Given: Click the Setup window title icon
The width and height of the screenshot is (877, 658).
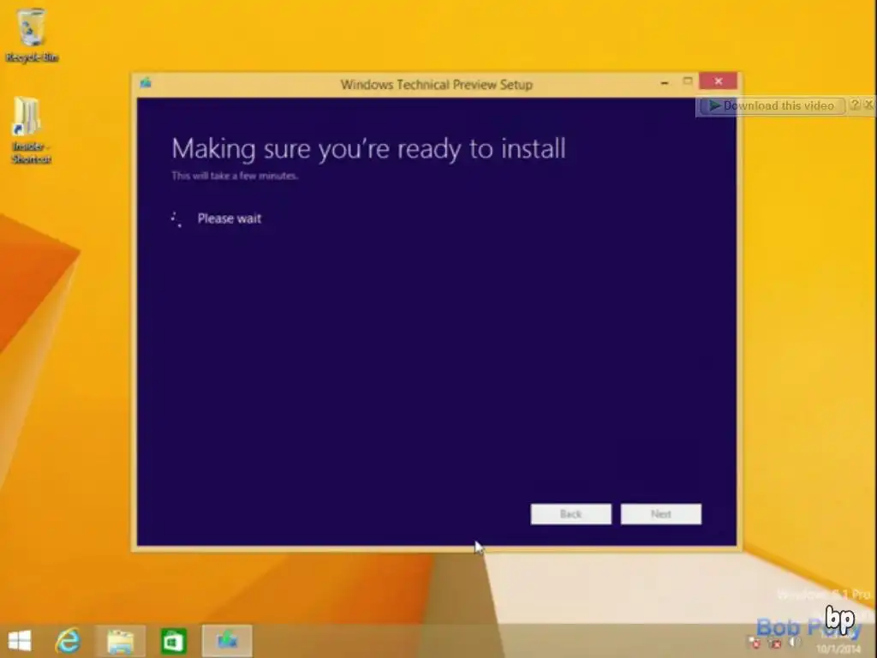Looking at the screenshot, I should [146, 83].
